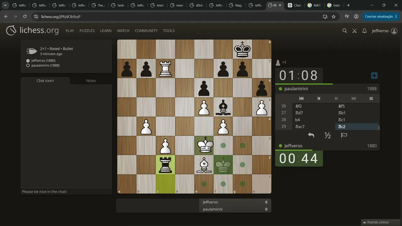Viewport: 402px width, 226px height.
Task: Propose a takeback with the arrow icon
Action: click(x=311, y=135)
